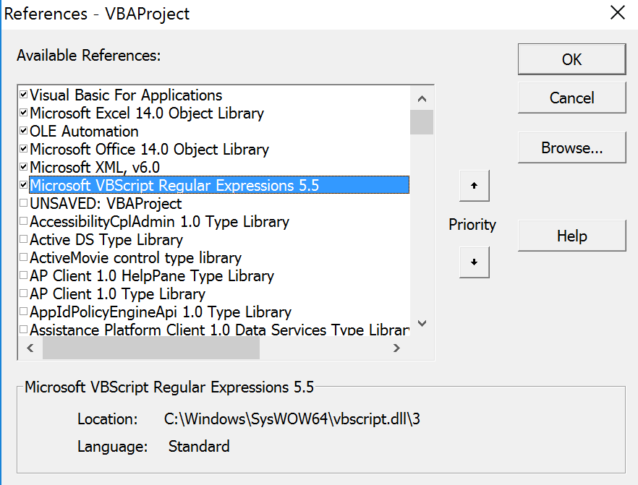Click the priority up arrow button

(x=474, y=186)
